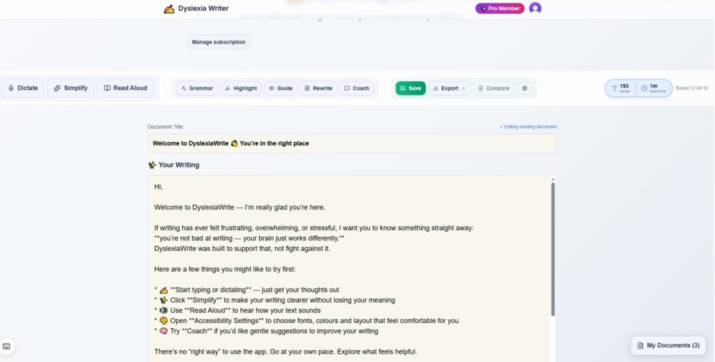Expand the My Documents (3) panel

(x=668, y=345)
